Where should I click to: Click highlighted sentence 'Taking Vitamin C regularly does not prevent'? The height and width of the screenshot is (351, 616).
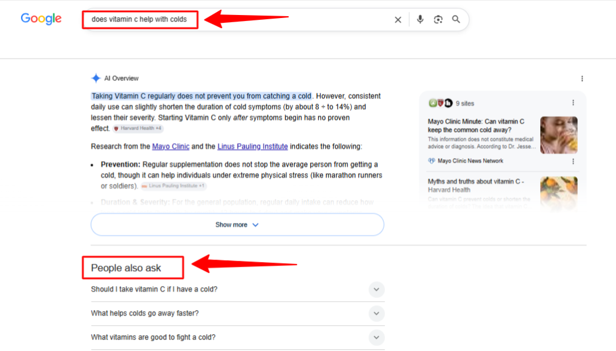tap(201, 96)
